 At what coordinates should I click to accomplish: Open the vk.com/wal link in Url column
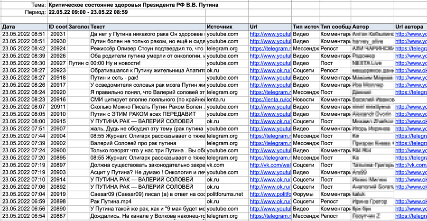pyautogui.click(x=270, y=165)
